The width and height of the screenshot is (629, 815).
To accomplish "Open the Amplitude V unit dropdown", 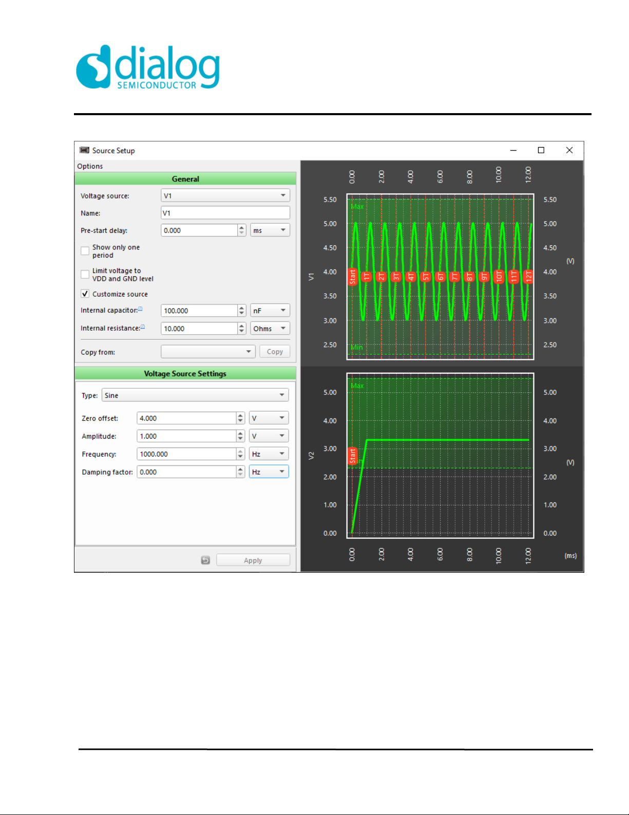I will pos(269,436).
